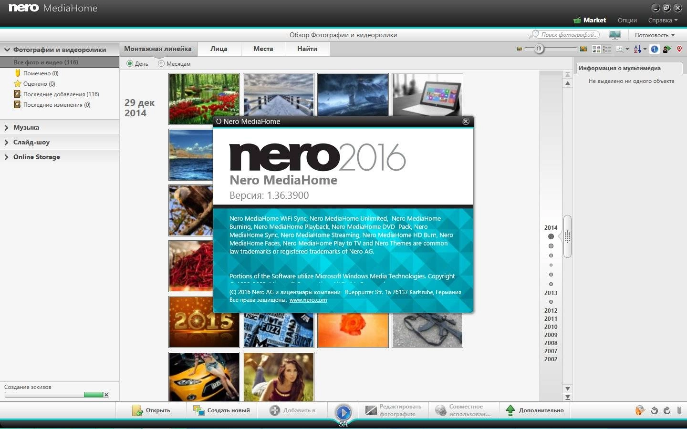Click the monitor streaming device icon
The width and height of the screenshot is (687, 429).
[614, 35]
